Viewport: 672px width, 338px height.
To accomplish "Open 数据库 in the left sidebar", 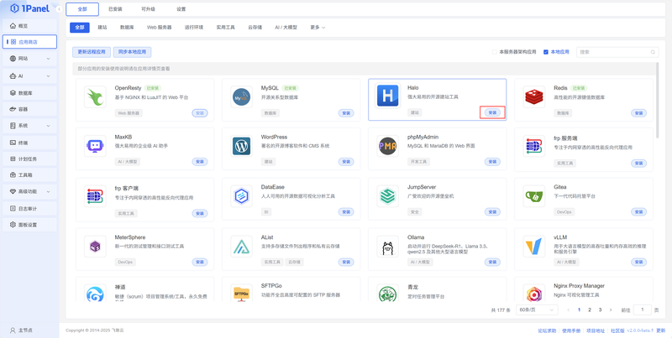I will (29, 92).
